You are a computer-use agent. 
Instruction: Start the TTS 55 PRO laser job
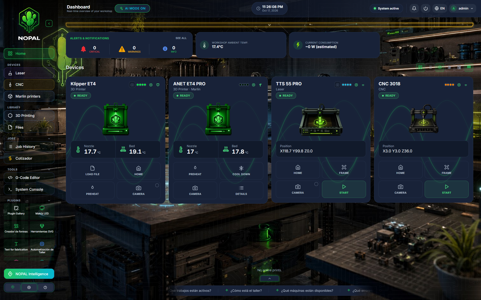(344, 189)
